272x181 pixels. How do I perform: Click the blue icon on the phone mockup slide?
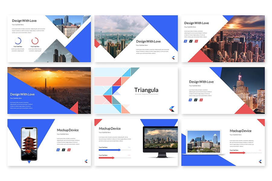click(58, 150)
